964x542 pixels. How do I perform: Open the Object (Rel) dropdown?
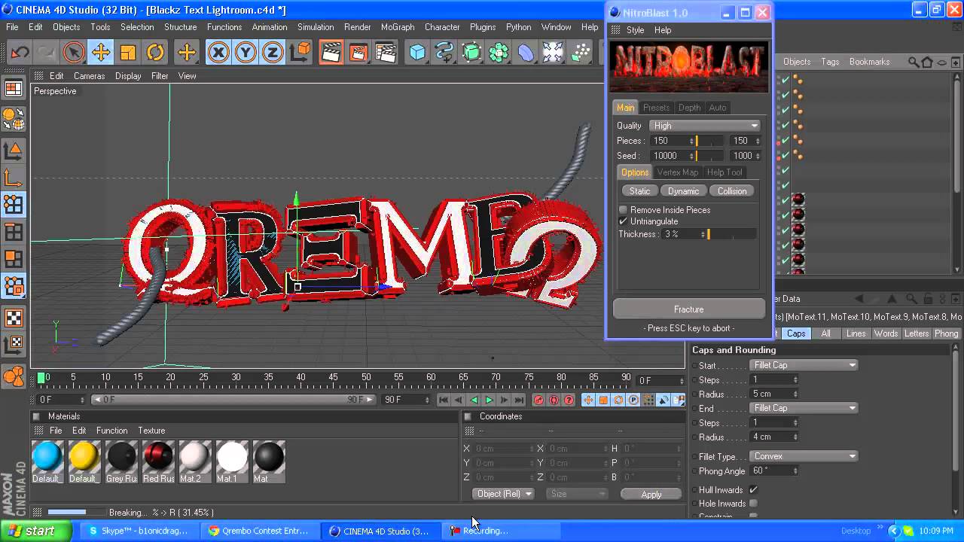click(x=504, y=494)
